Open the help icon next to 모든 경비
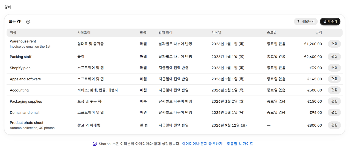This screenshot has width=350, height=153. [x=28, y=22]
